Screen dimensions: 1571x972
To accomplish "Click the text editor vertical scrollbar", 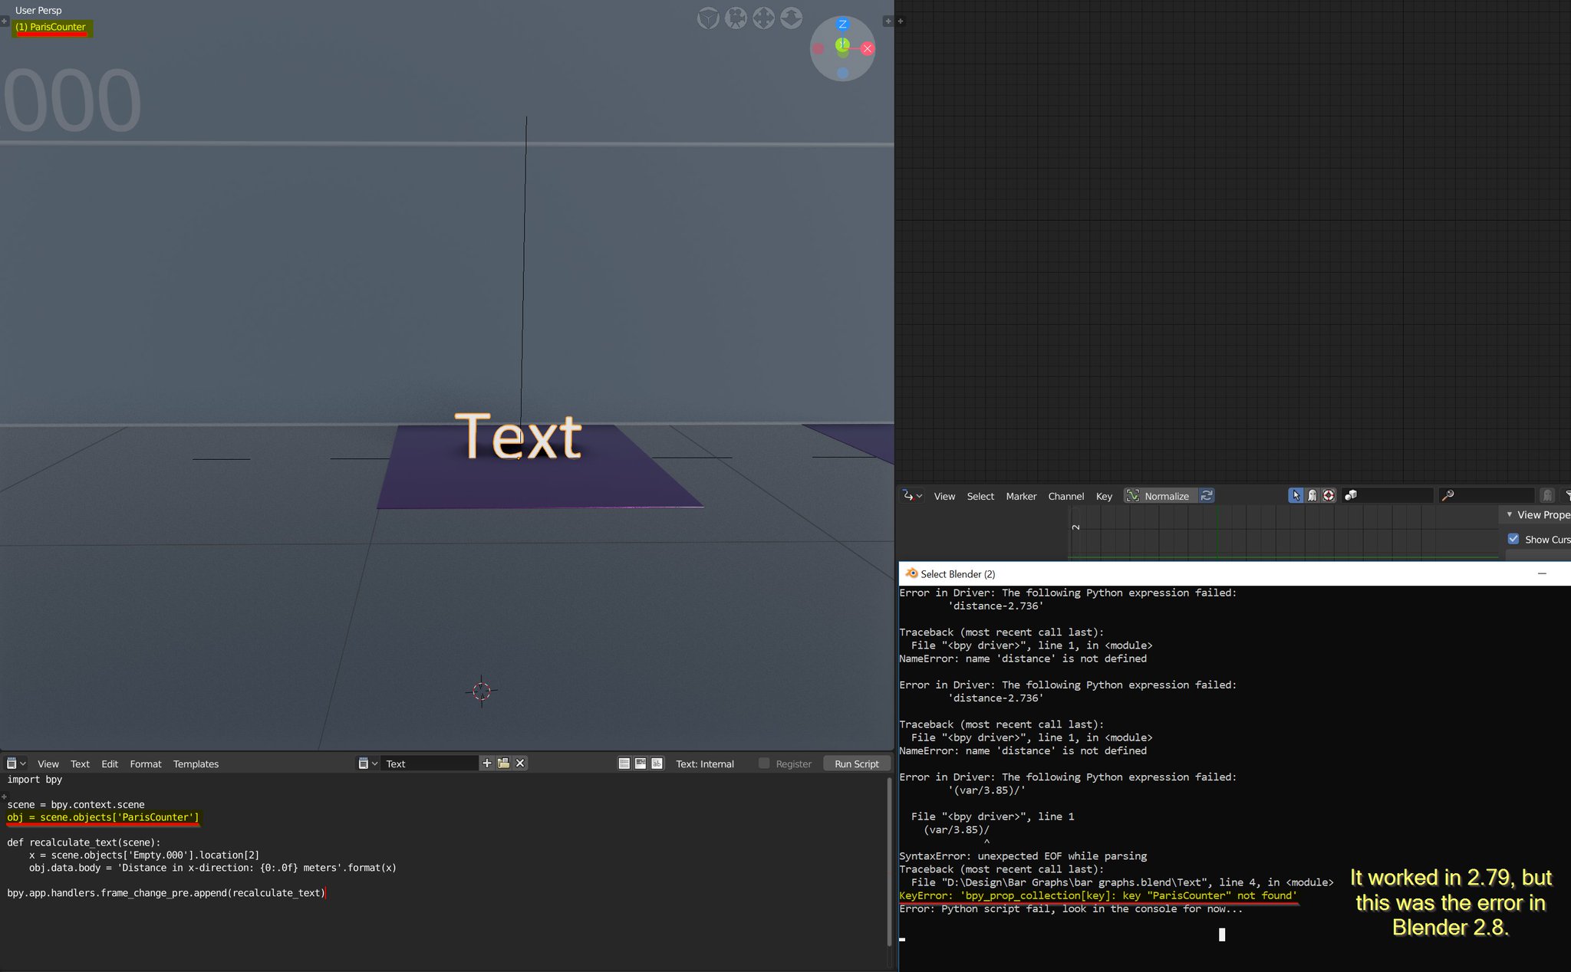I will pyautogui.click(x=890, y=862).
